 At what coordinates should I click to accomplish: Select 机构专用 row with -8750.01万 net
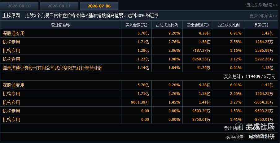click(x=139, y=120)
